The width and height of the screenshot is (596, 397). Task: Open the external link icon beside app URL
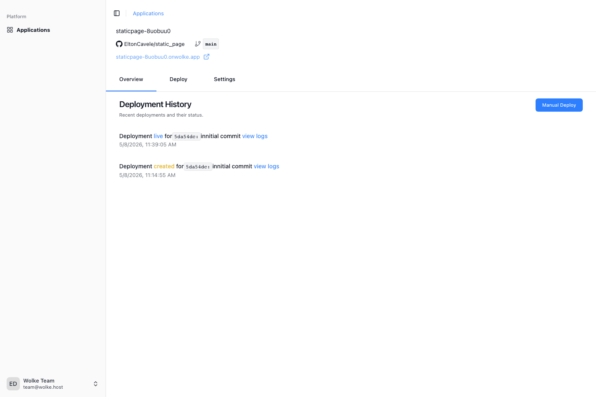207,57
